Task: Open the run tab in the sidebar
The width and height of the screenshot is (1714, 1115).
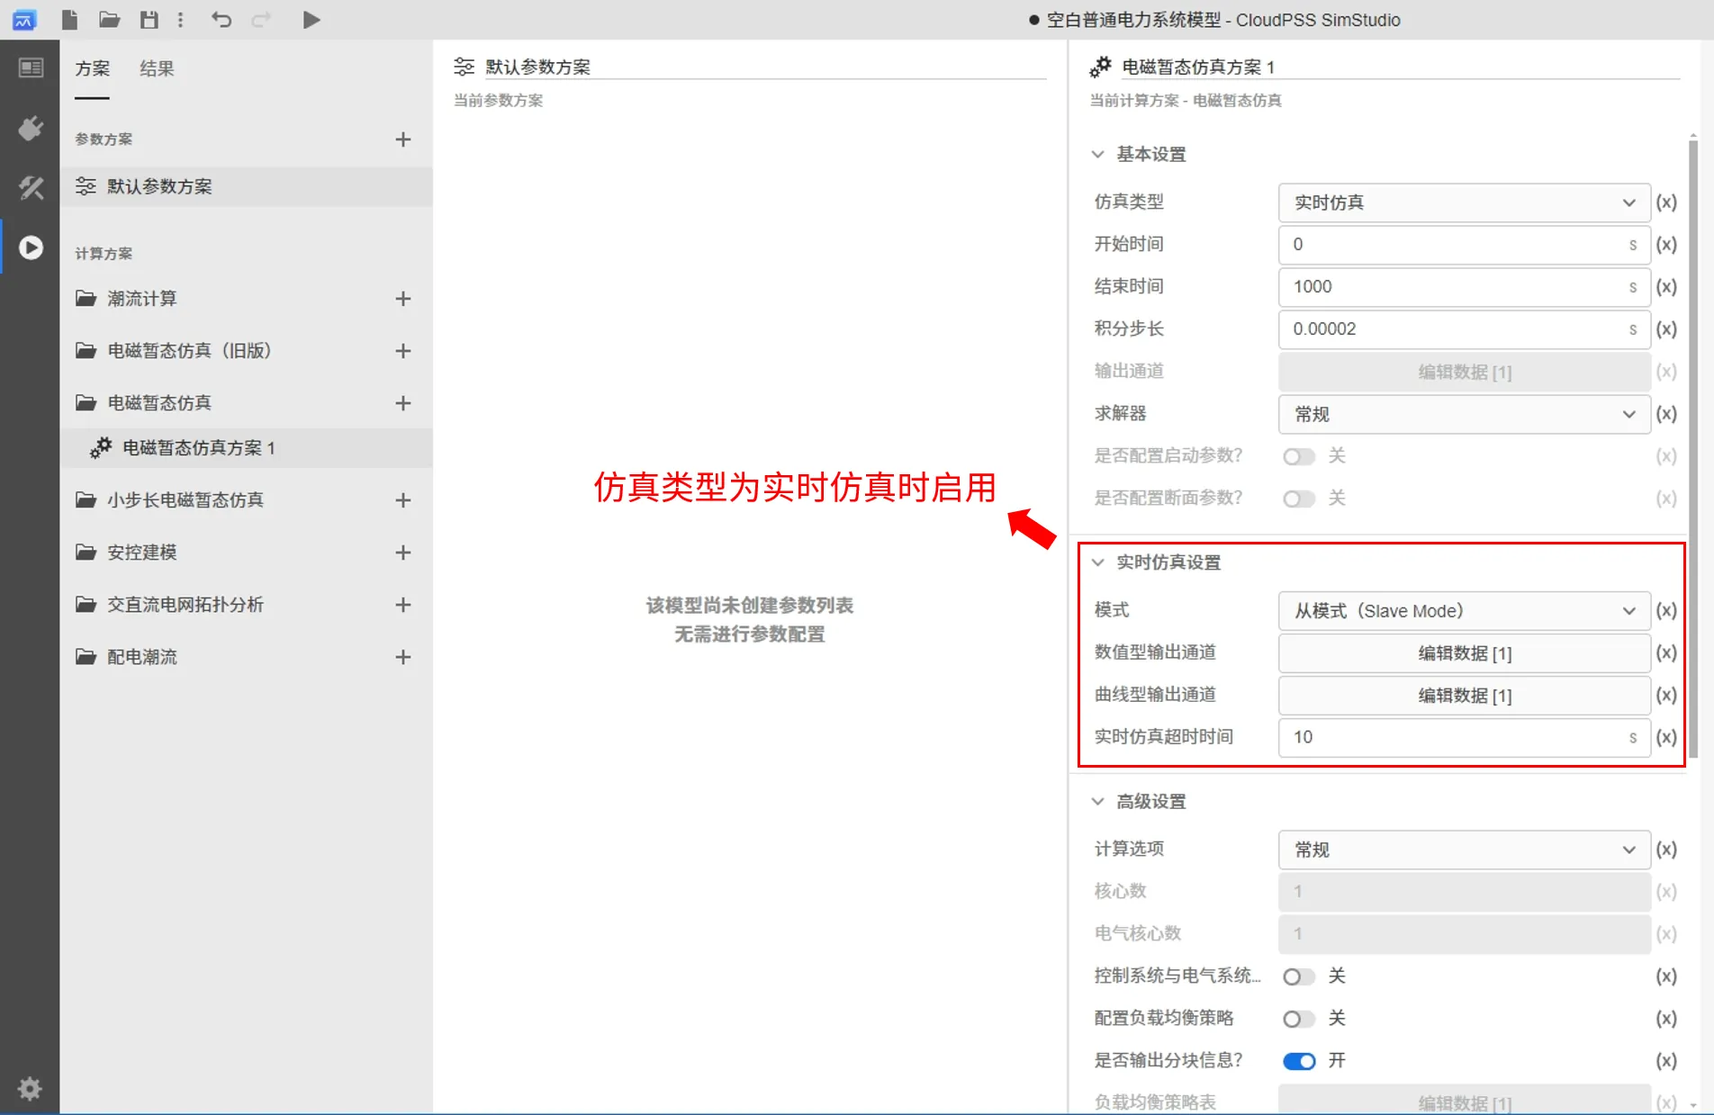Action: (31, 247)
